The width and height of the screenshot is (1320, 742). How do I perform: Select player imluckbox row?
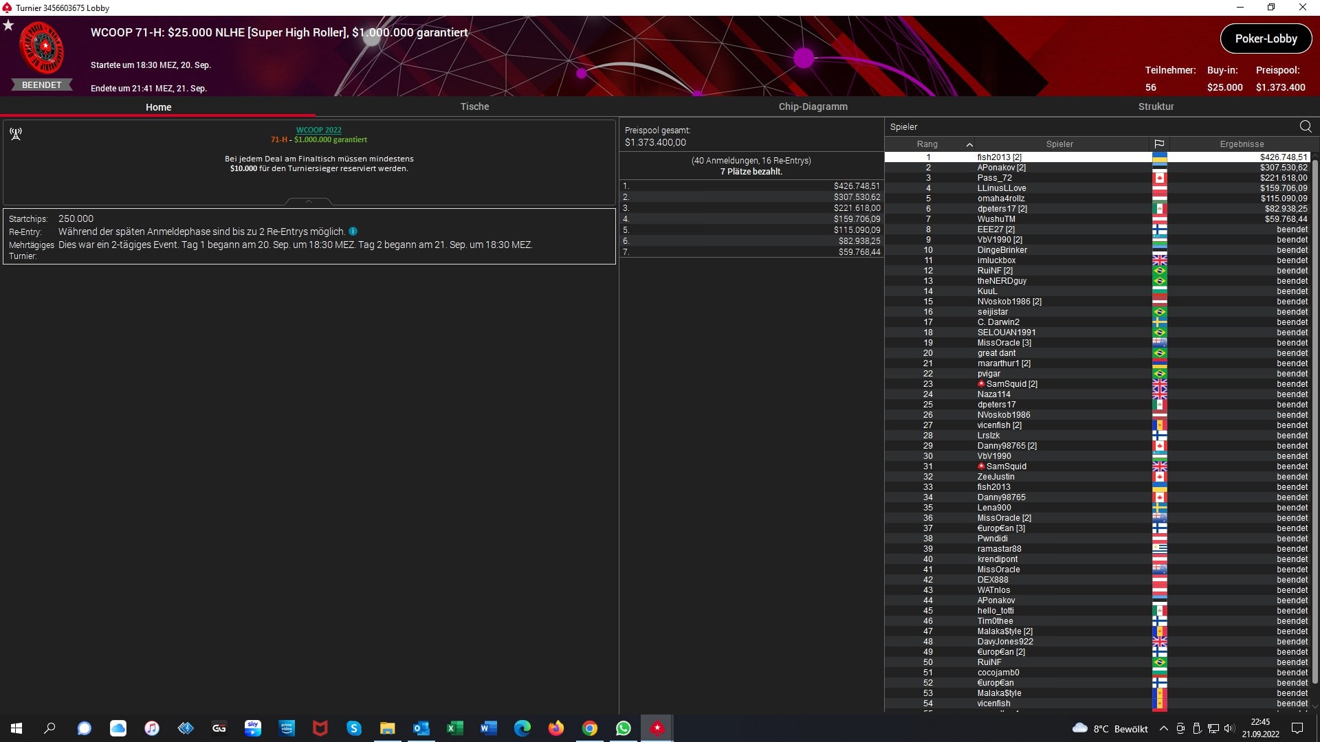tap(1097, 260)
